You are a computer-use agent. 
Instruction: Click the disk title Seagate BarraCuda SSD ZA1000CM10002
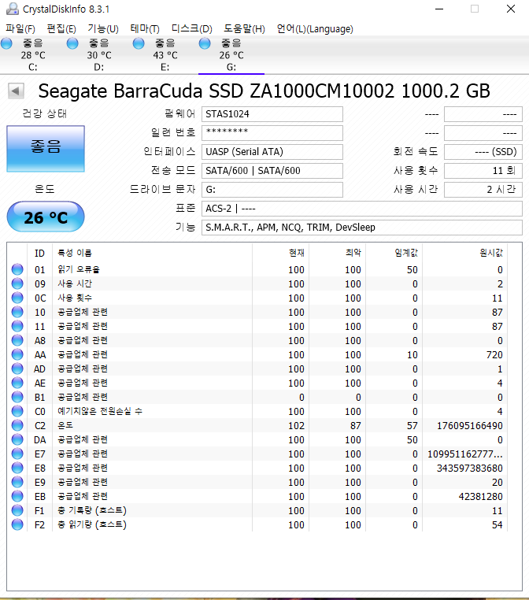coord(264,91)
